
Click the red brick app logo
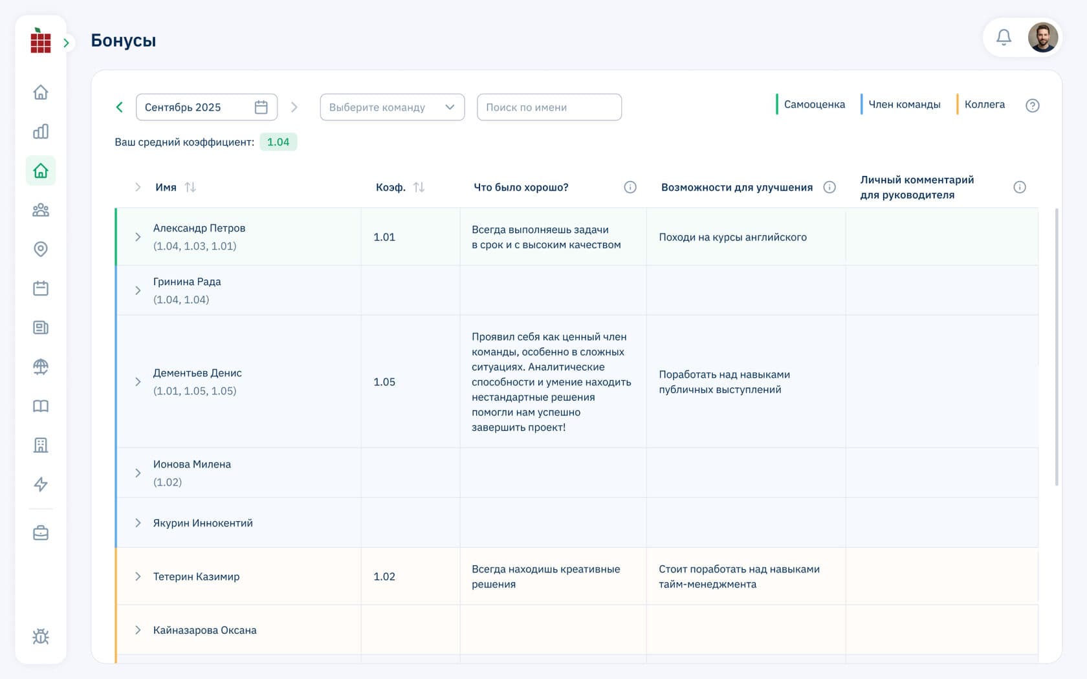[41, 41]
